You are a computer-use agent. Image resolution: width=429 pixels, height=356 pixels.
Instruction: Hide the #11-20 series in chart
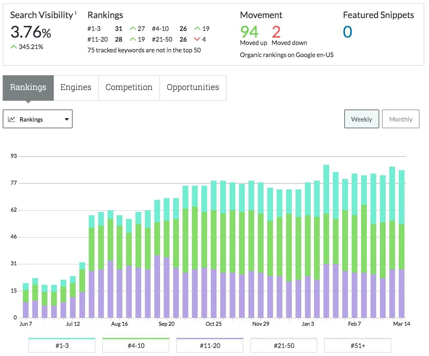[210, 345]
